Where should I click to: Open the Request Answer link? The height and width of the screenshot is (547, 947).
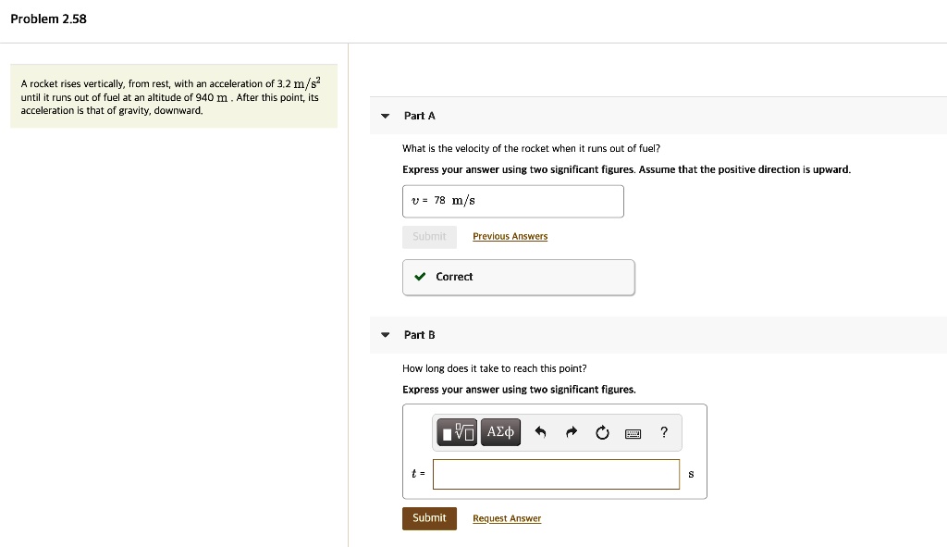507,518
